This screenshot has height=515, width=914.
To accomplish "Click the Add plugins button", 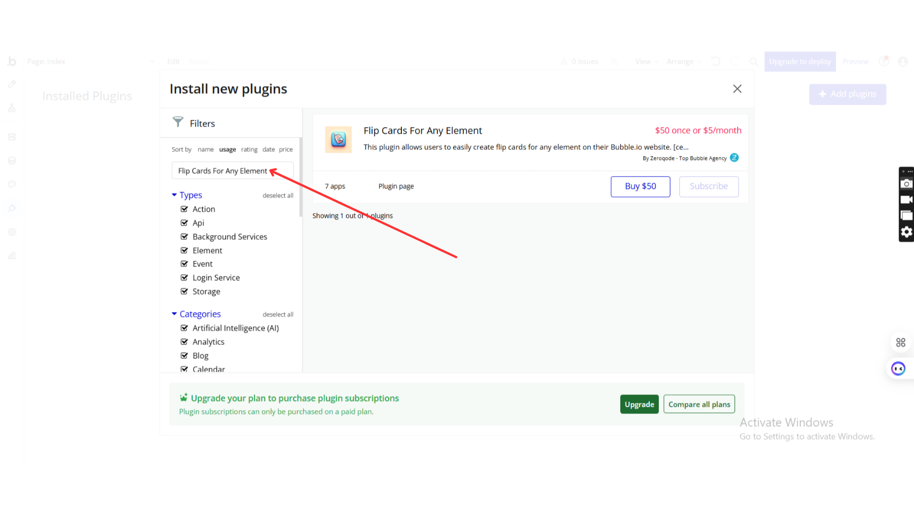I will click(848, 94).
